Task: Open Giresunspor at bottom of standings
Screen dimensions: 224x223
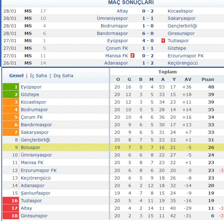Action: (34, 216)
